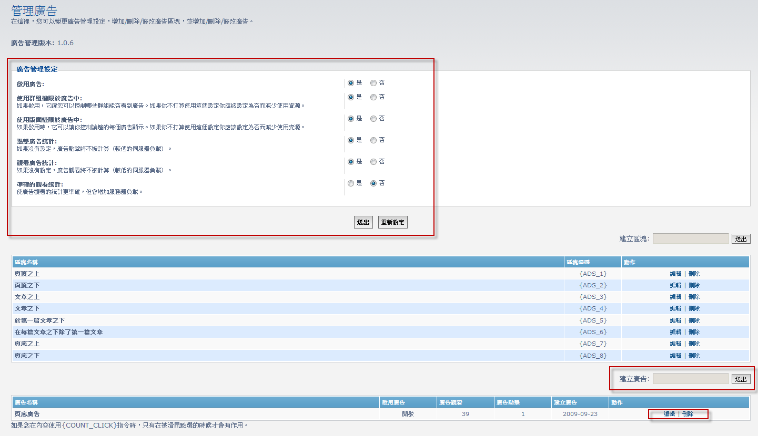Image resolution: width=758 pixels, height=436 pixels.
Task: Click the 建立廣告 text field
Action: [x=690, y=379]
